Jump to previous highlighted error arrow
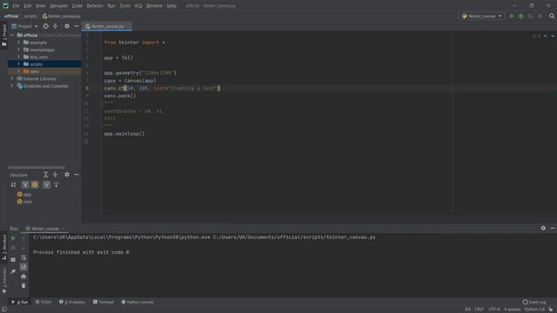The height and width of the screenshot is (313, 557). tap(546, 37)
